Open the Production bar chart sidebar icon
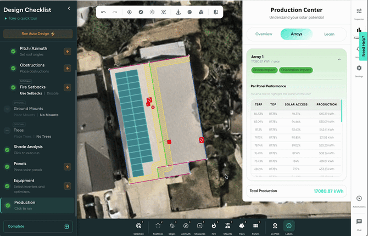 pyautogui.click(x=359, y=31)
